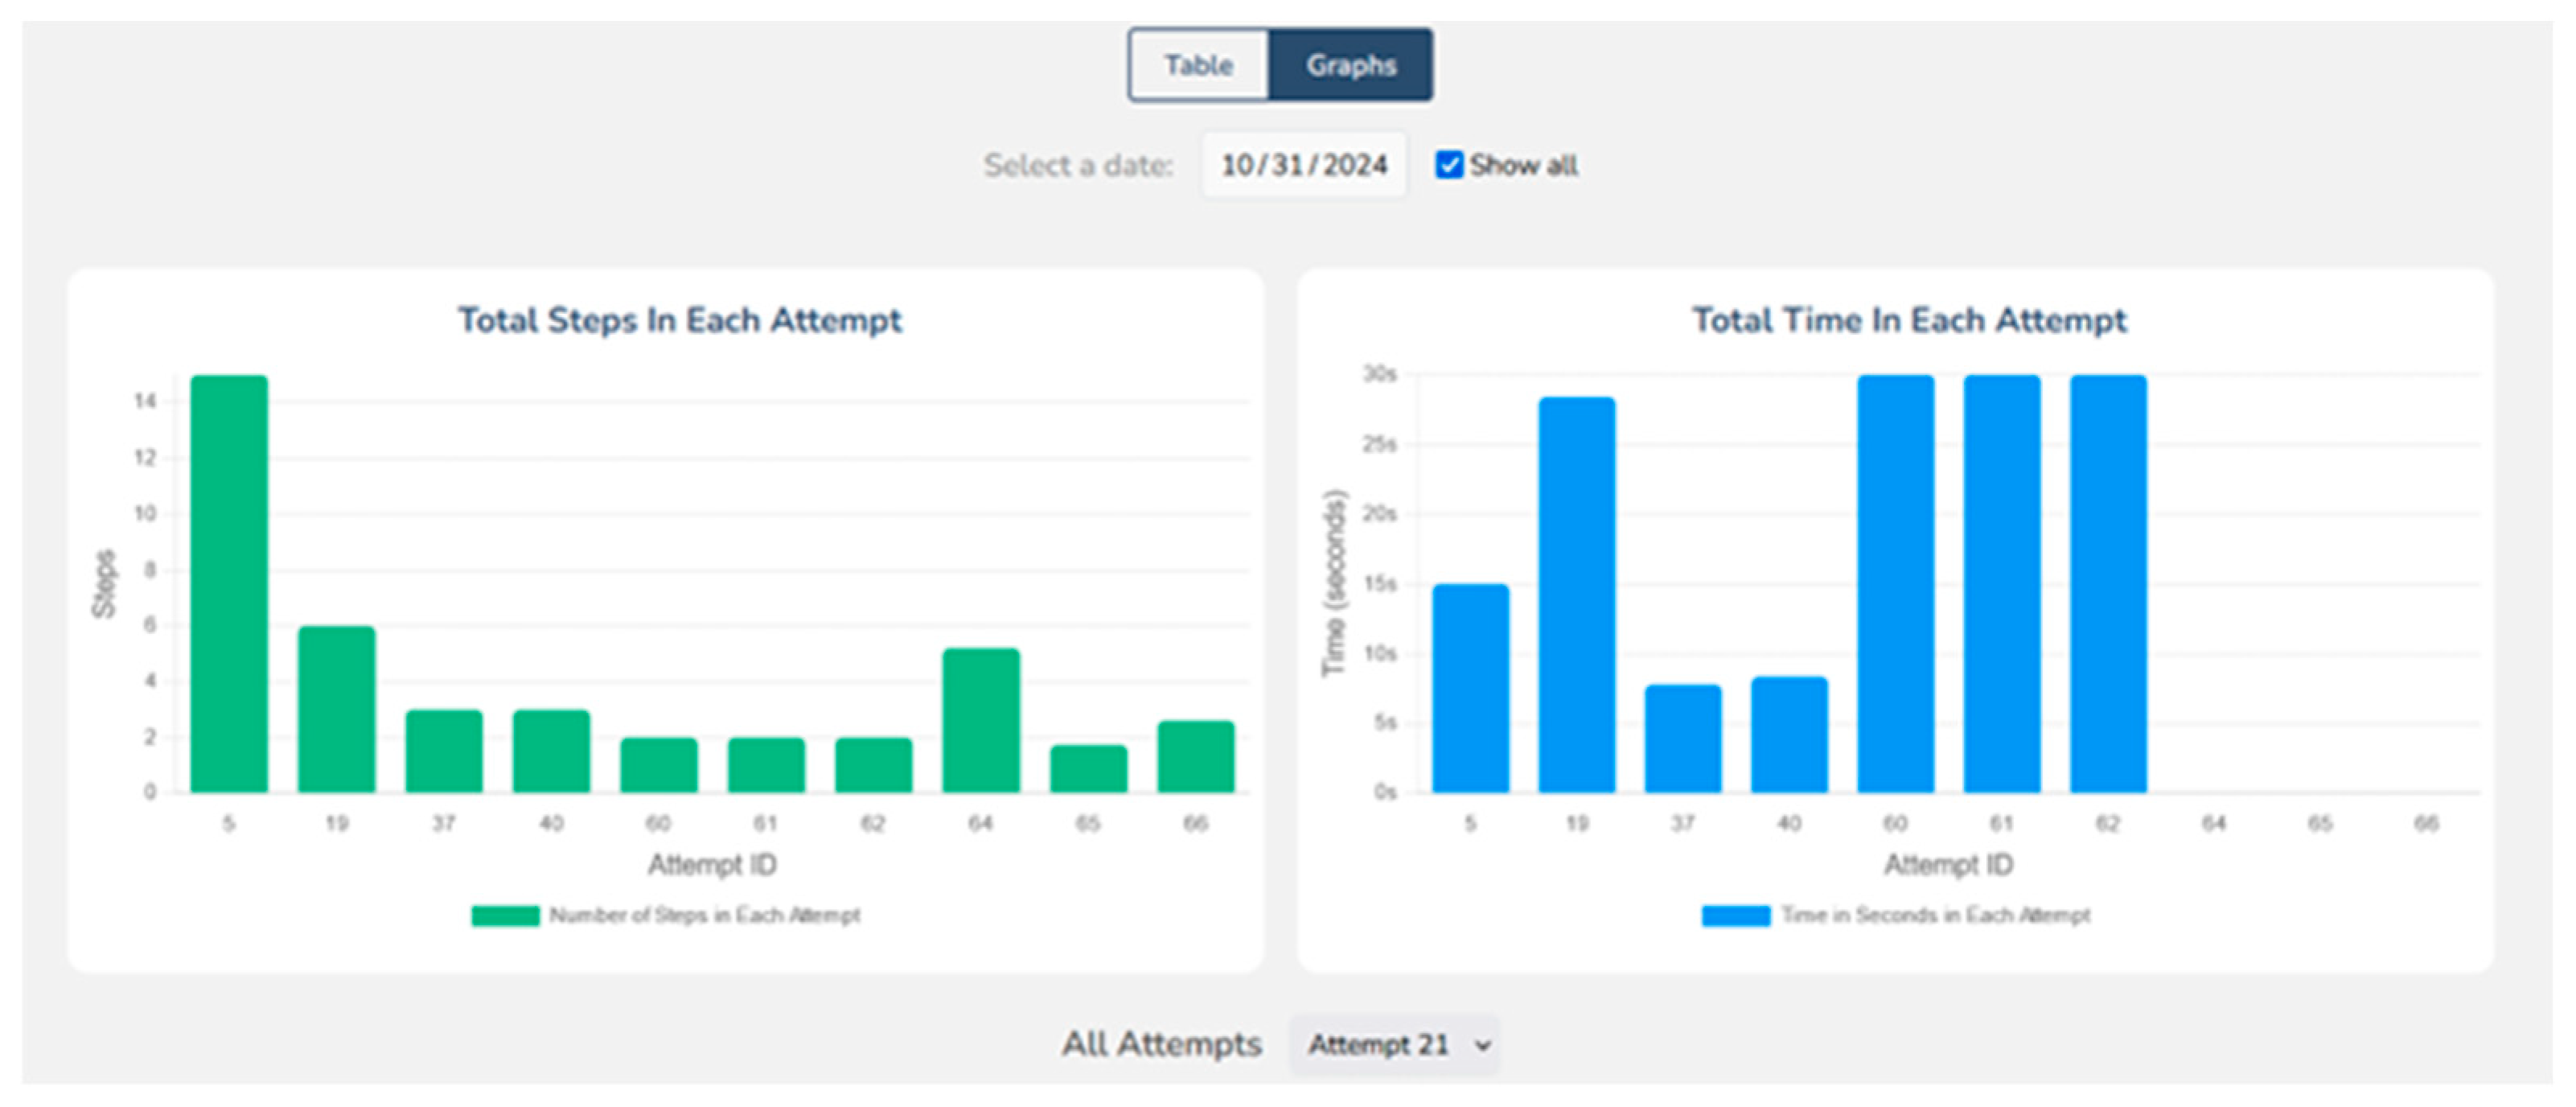2576x1107 pixels.
Task: Uncheck the Show all checkbox
Action: 1448,165
